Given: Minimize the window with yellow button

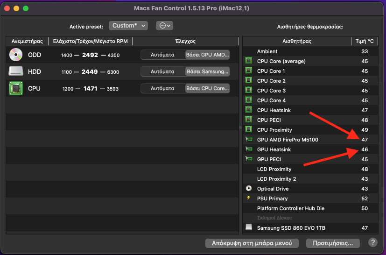Looking at the screenshot, I should 16,8.
